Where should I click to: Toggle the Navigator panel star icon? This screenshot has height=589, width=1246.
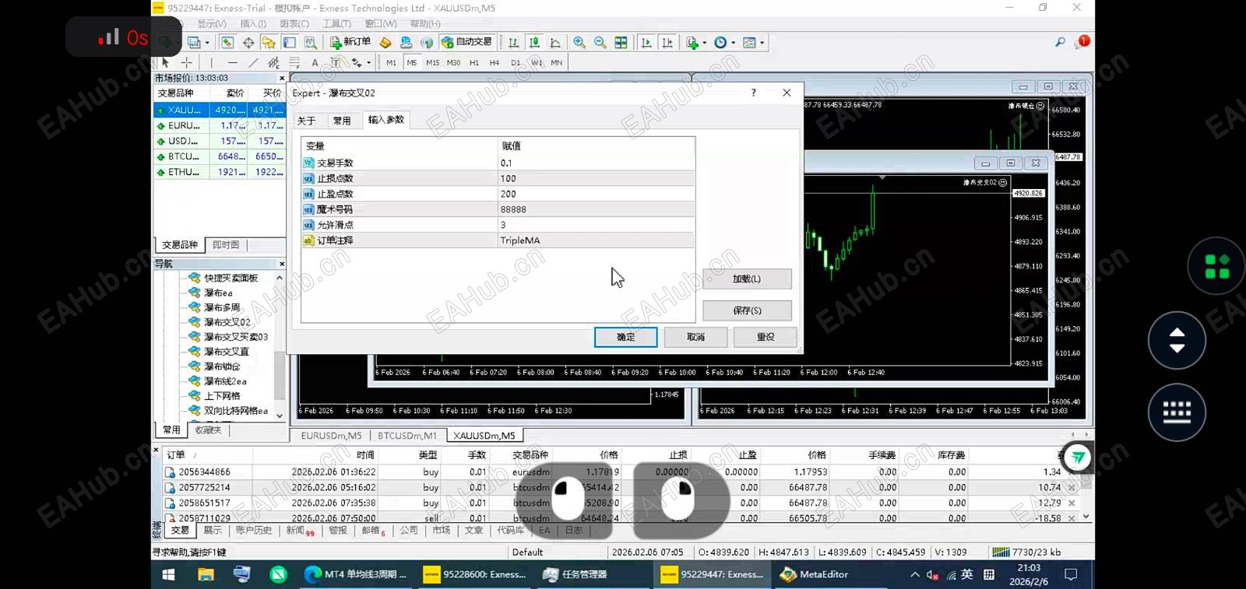coord(269,43)
